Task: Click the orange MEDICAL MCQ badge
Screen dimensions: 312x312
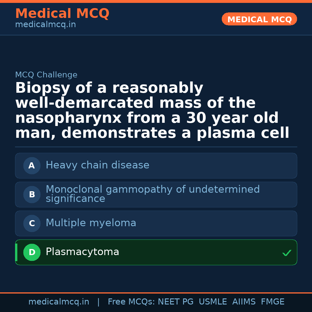Action: pyautogui.click(x=259, y=19)
